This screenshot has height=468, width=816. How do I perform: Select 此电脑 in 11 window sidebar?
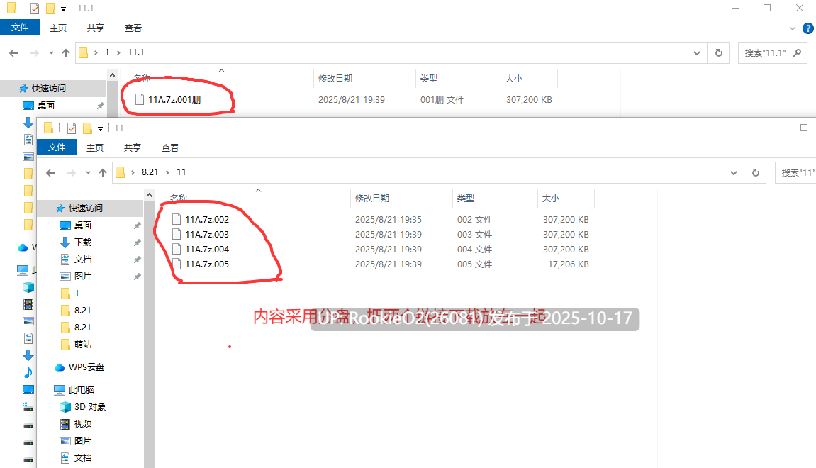pos(82,390)
